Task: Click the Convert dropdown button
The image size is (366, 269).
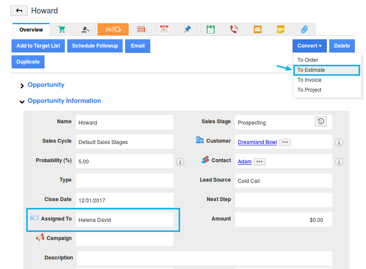Action: coord(309,46)
